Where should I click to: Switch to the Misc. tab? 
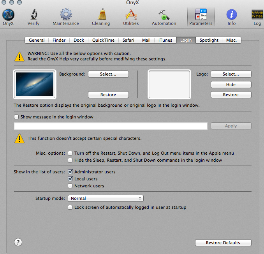click(232, 40)
